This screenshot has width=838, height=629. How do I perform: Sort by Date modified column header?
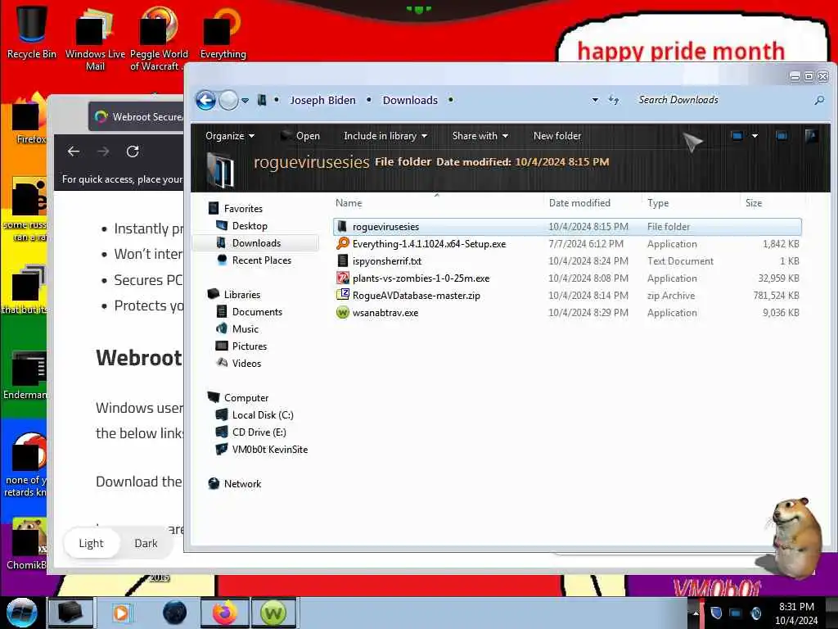[579, 203]
